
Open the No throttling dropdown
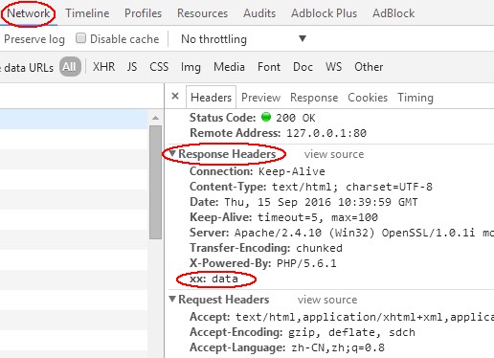click(x=243, y=39)
